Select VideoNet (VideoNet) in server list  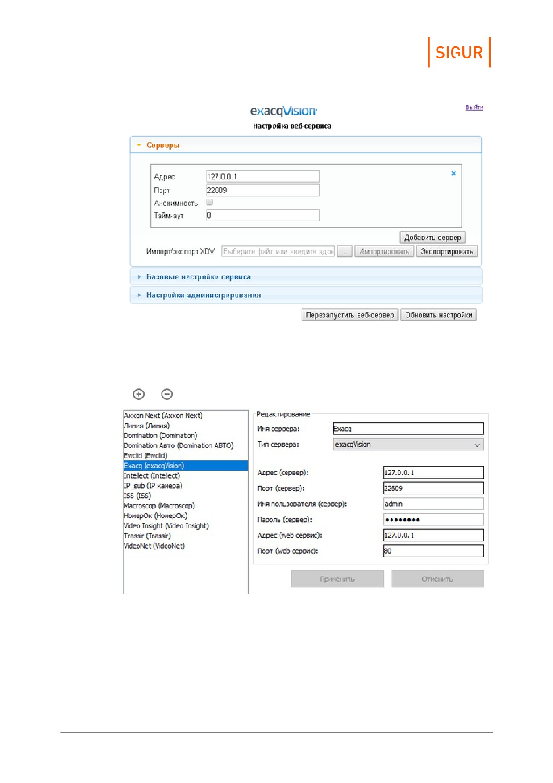186,546
